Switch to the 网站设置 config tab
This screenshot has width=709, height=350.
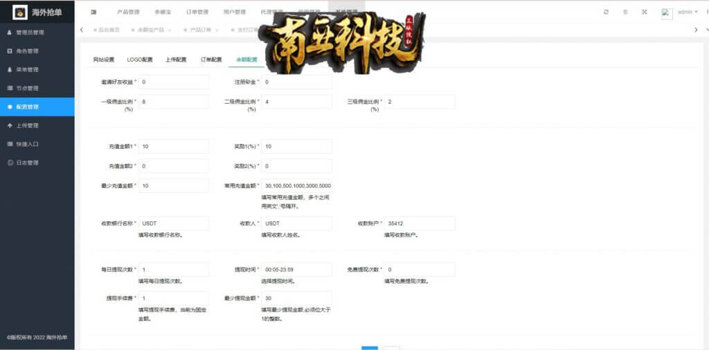tap(104, 59)
